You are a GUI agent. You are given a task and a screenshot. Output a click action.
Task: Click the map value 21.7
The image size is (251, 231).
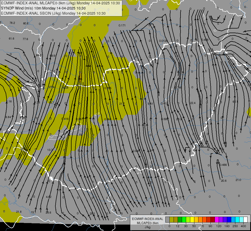(x=122, y=104)
